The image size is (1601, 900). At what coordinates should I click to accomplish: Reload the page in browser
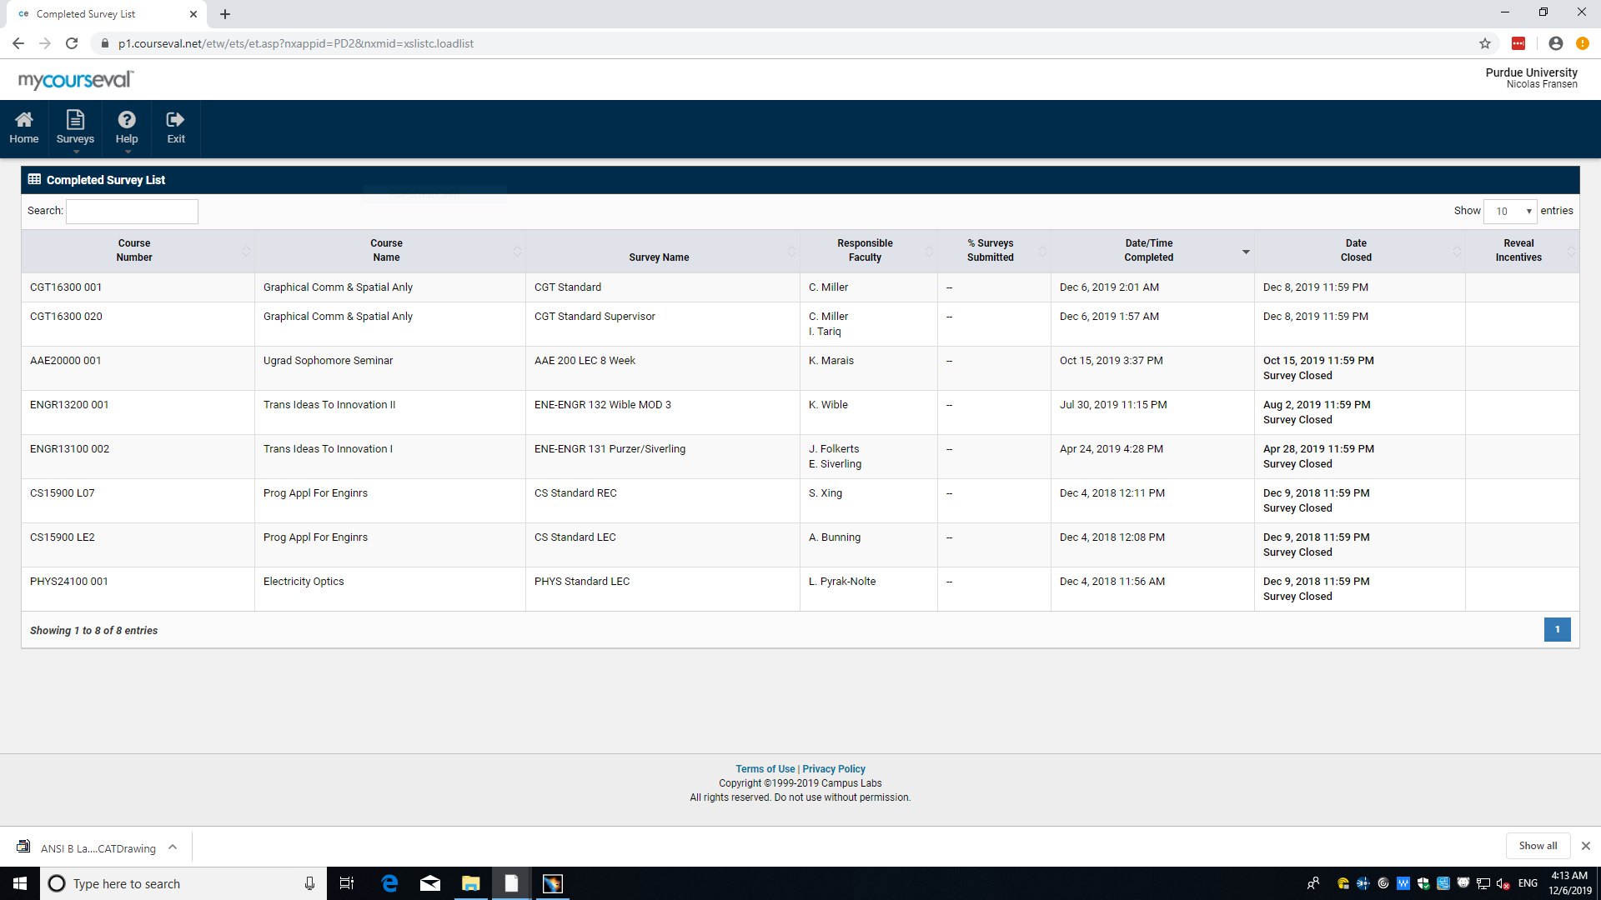click(72, 43)
